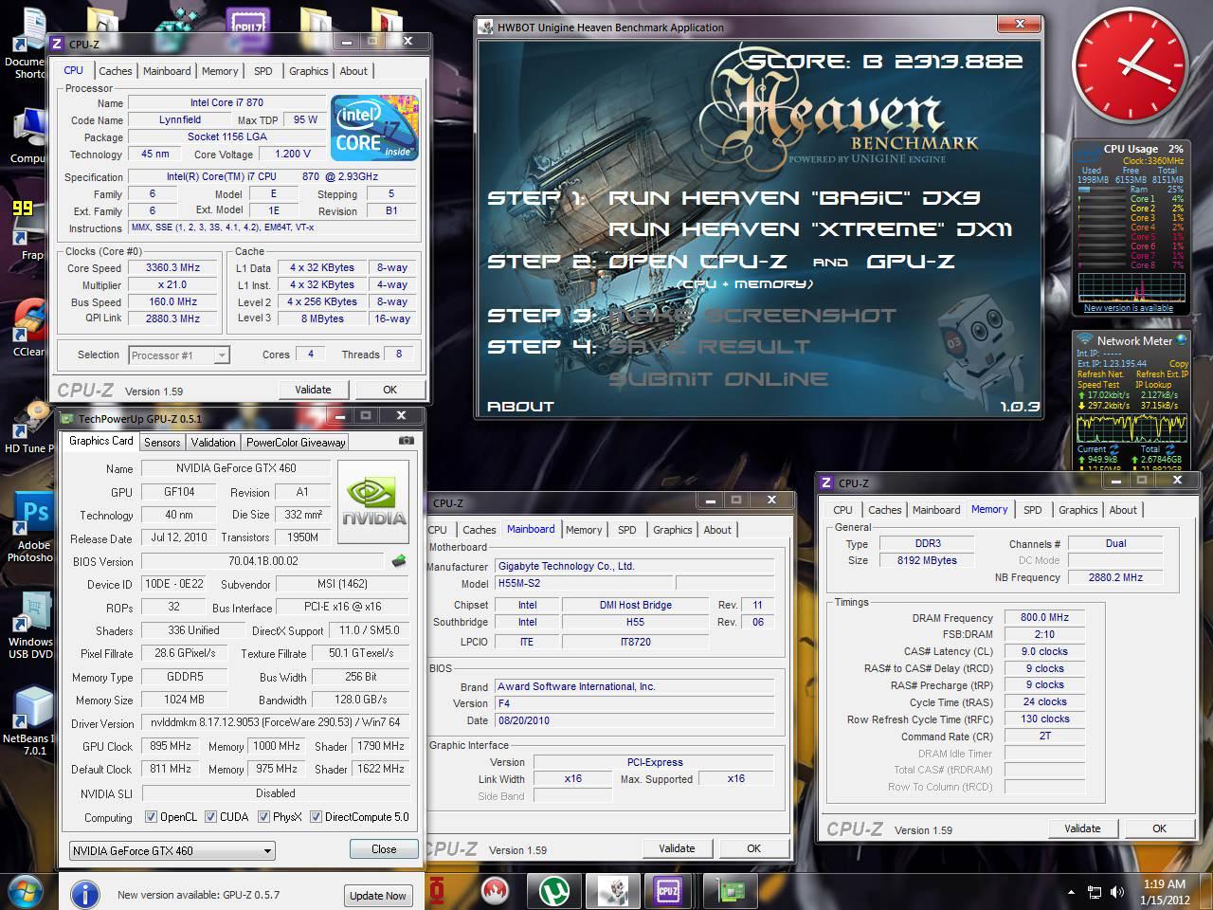
Task: Open the NVIDIA GeForce GTX 460 dropdown
Action: (172, 850)
